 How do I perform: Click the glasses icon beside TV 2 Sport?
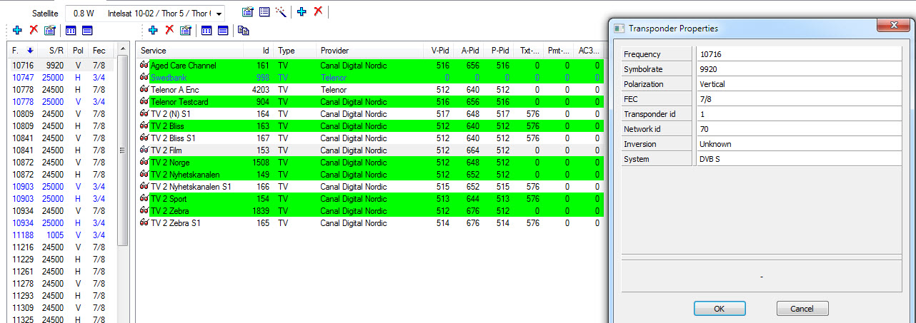(144, 199)
